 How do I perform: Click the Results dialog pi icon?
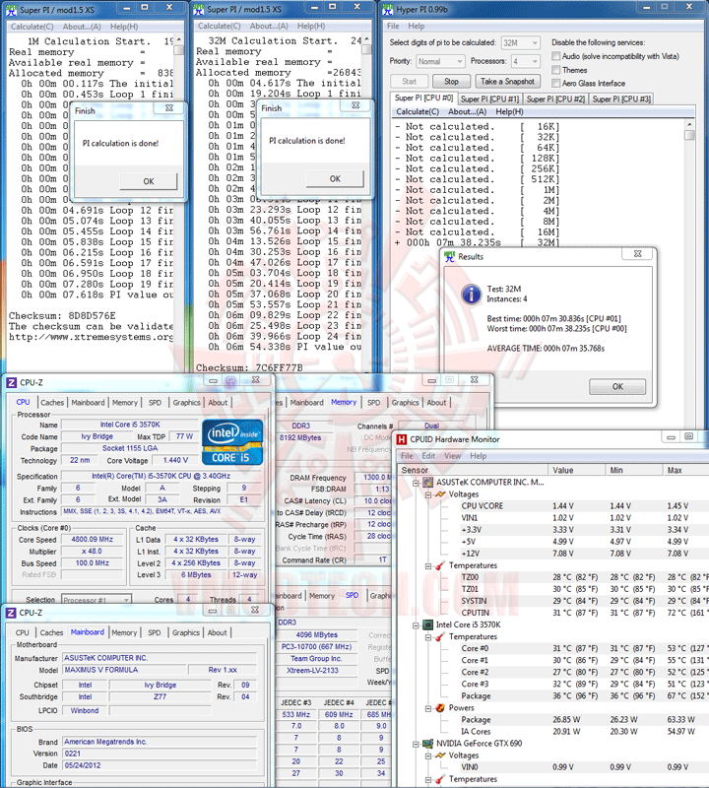pyautogui.click(x=449, y=256)
